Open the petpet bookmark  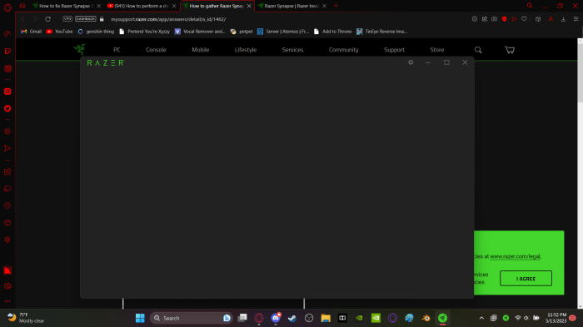click(x=242, y=32)
